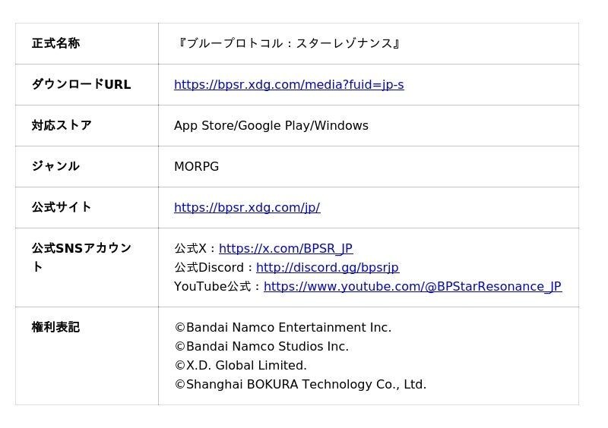Image resolution: width=608 pixels, height=428 pixels.
Task: Click the ©Shanghai BOKURA Technology line
Action: (300, 384)
